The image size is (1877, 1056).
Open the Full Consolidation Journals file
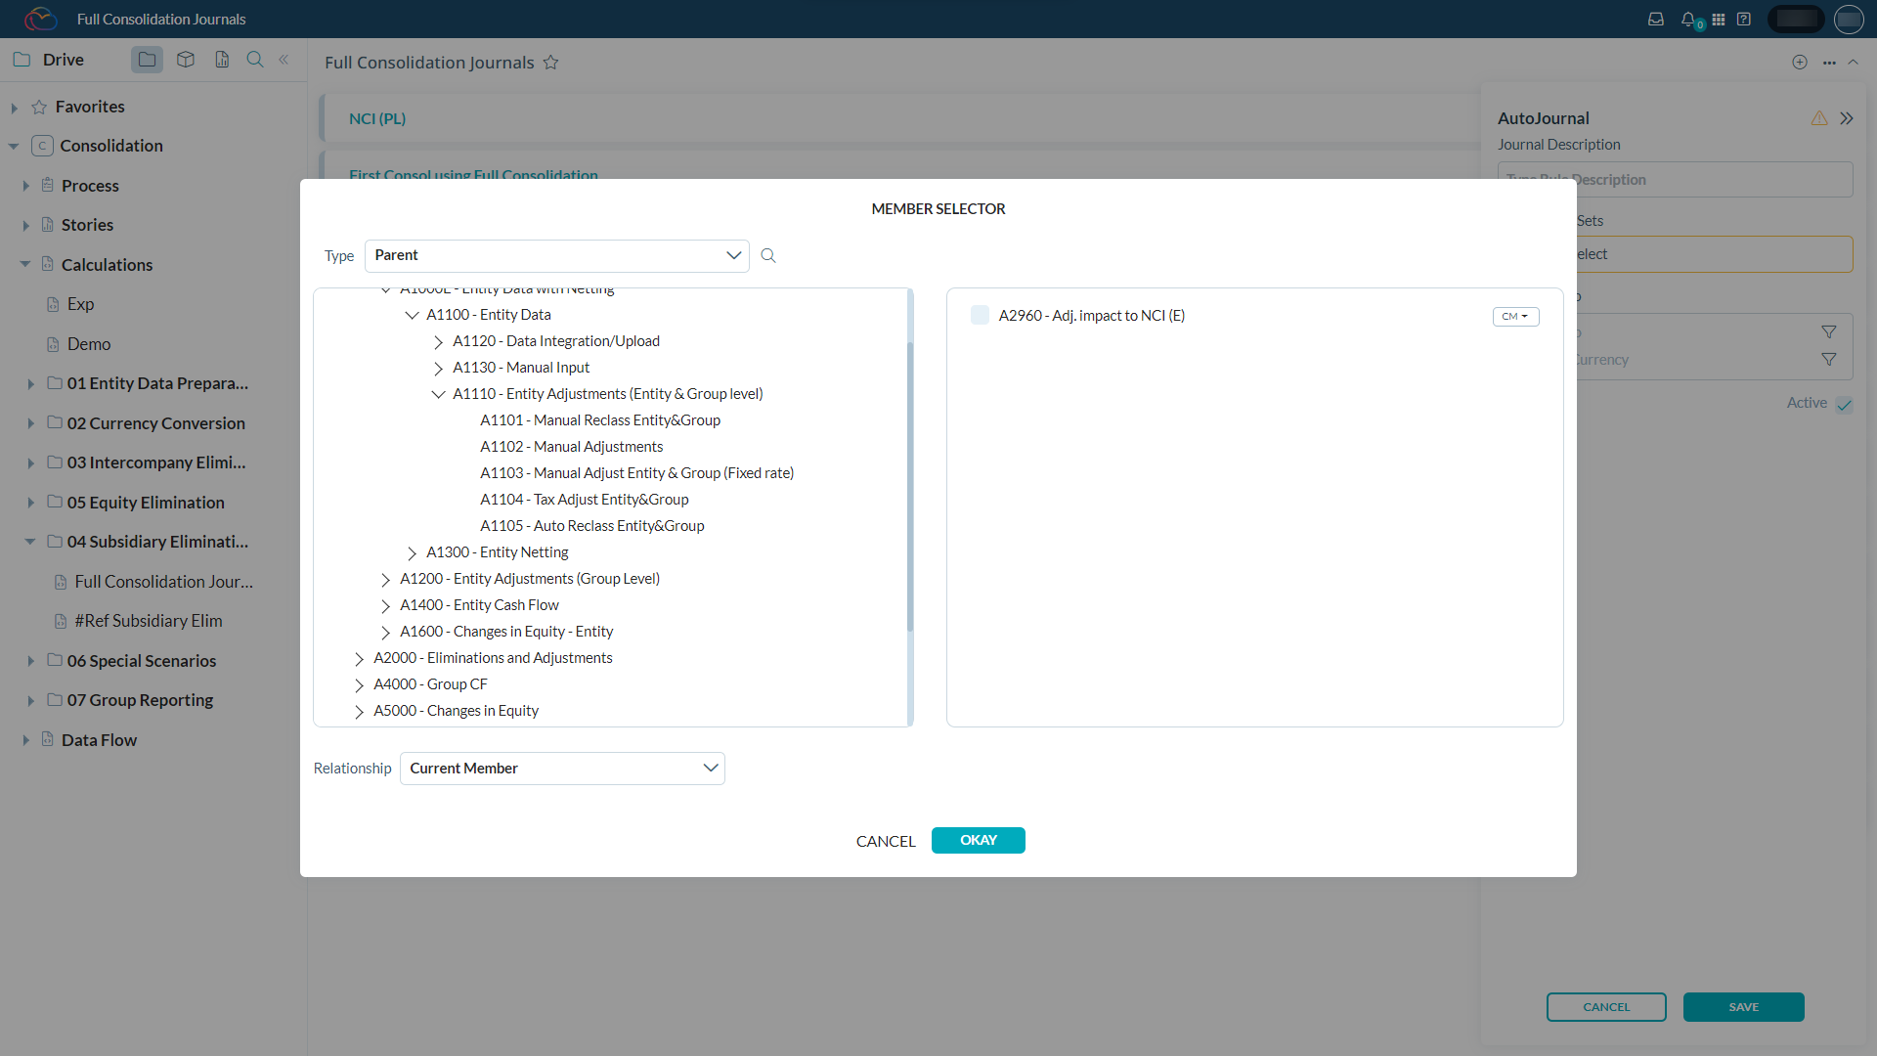163,582
